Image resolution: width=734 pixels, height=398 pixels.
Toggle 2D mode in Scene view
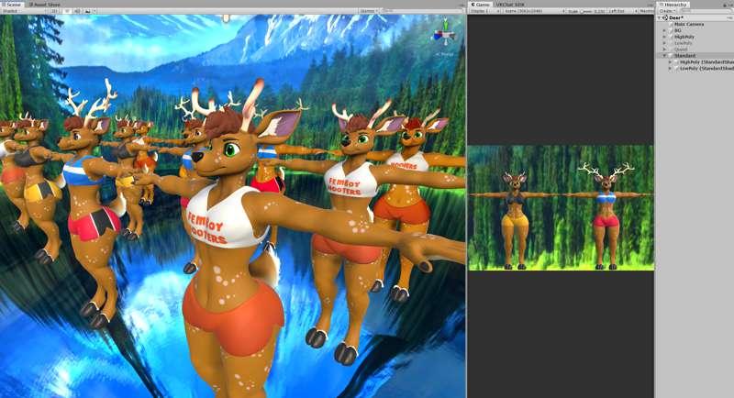[x=54, y=11]
